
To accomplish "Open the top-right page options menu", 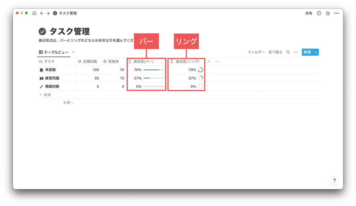I will point(336,13).
